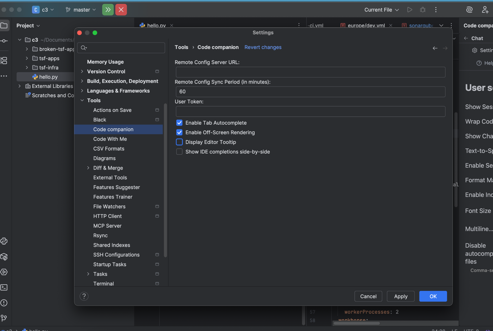Screen dimensions: 493x331
Task: Expand the Tasks settings node
Action: [88, 274]
